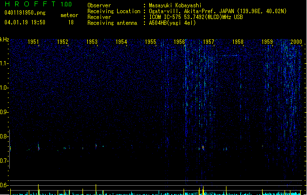Click the A504HB(yagi 4el) antenna value

tap(172, 23)
